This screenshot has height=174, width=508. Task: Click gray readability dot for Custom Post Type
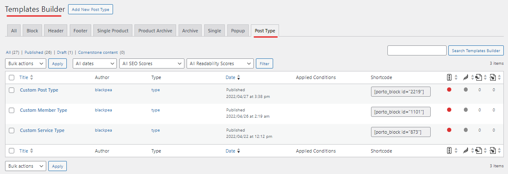466,90
